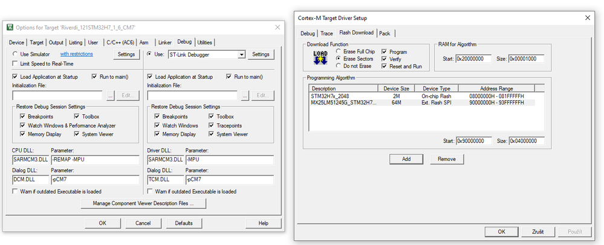Select Do not Erase option

[x=338, y=66]
